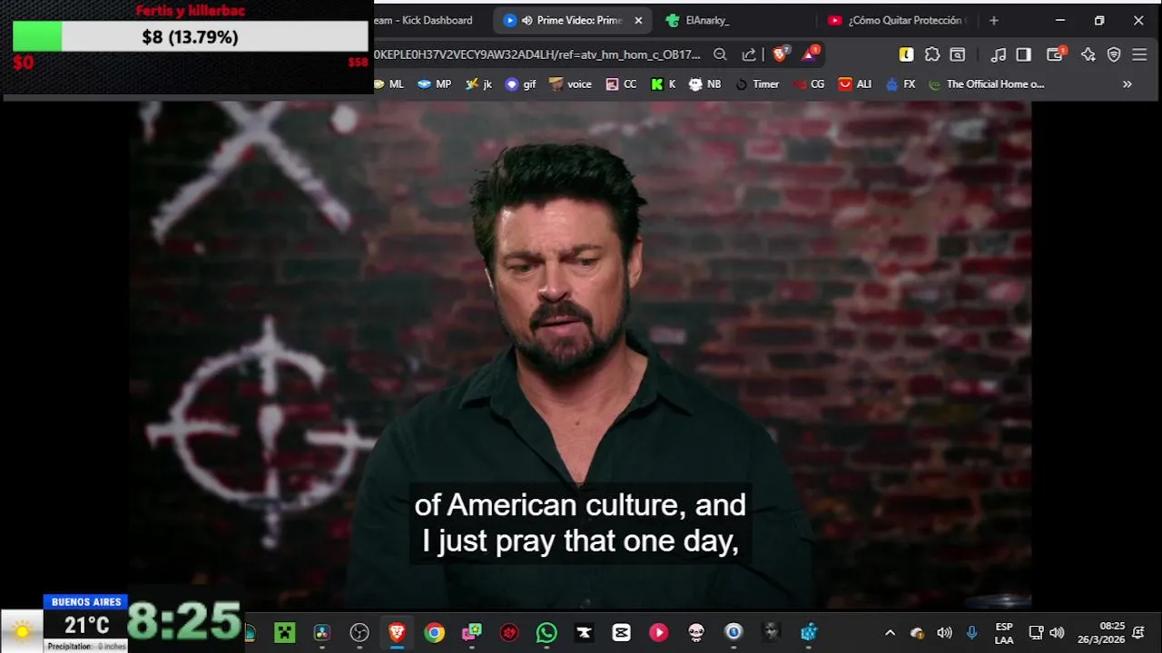Open the Cómo Quitar Protección YouTube tab
Viewport: 1162px width, 653px height.
897,20
